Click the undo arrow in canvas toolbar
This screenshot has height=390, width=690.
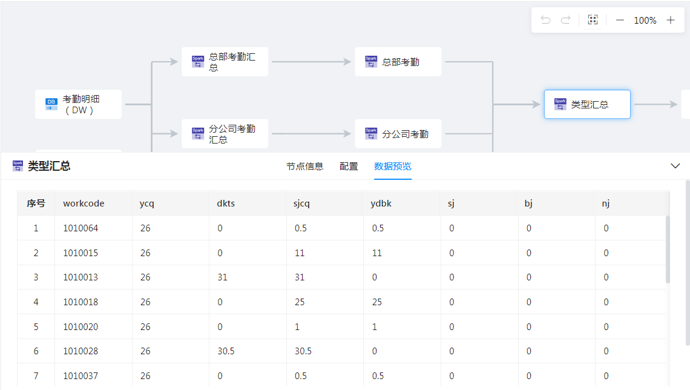(545, 20)
